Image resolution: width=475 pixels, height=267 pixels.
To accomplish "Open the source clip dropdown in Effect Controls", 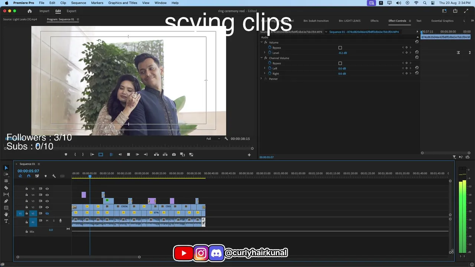I will (326, 32).
